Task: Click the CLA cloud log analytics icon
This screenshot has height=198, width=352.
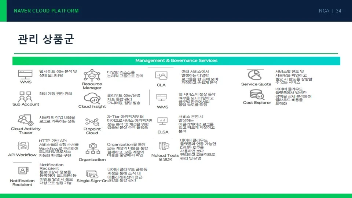Action: 161,76
